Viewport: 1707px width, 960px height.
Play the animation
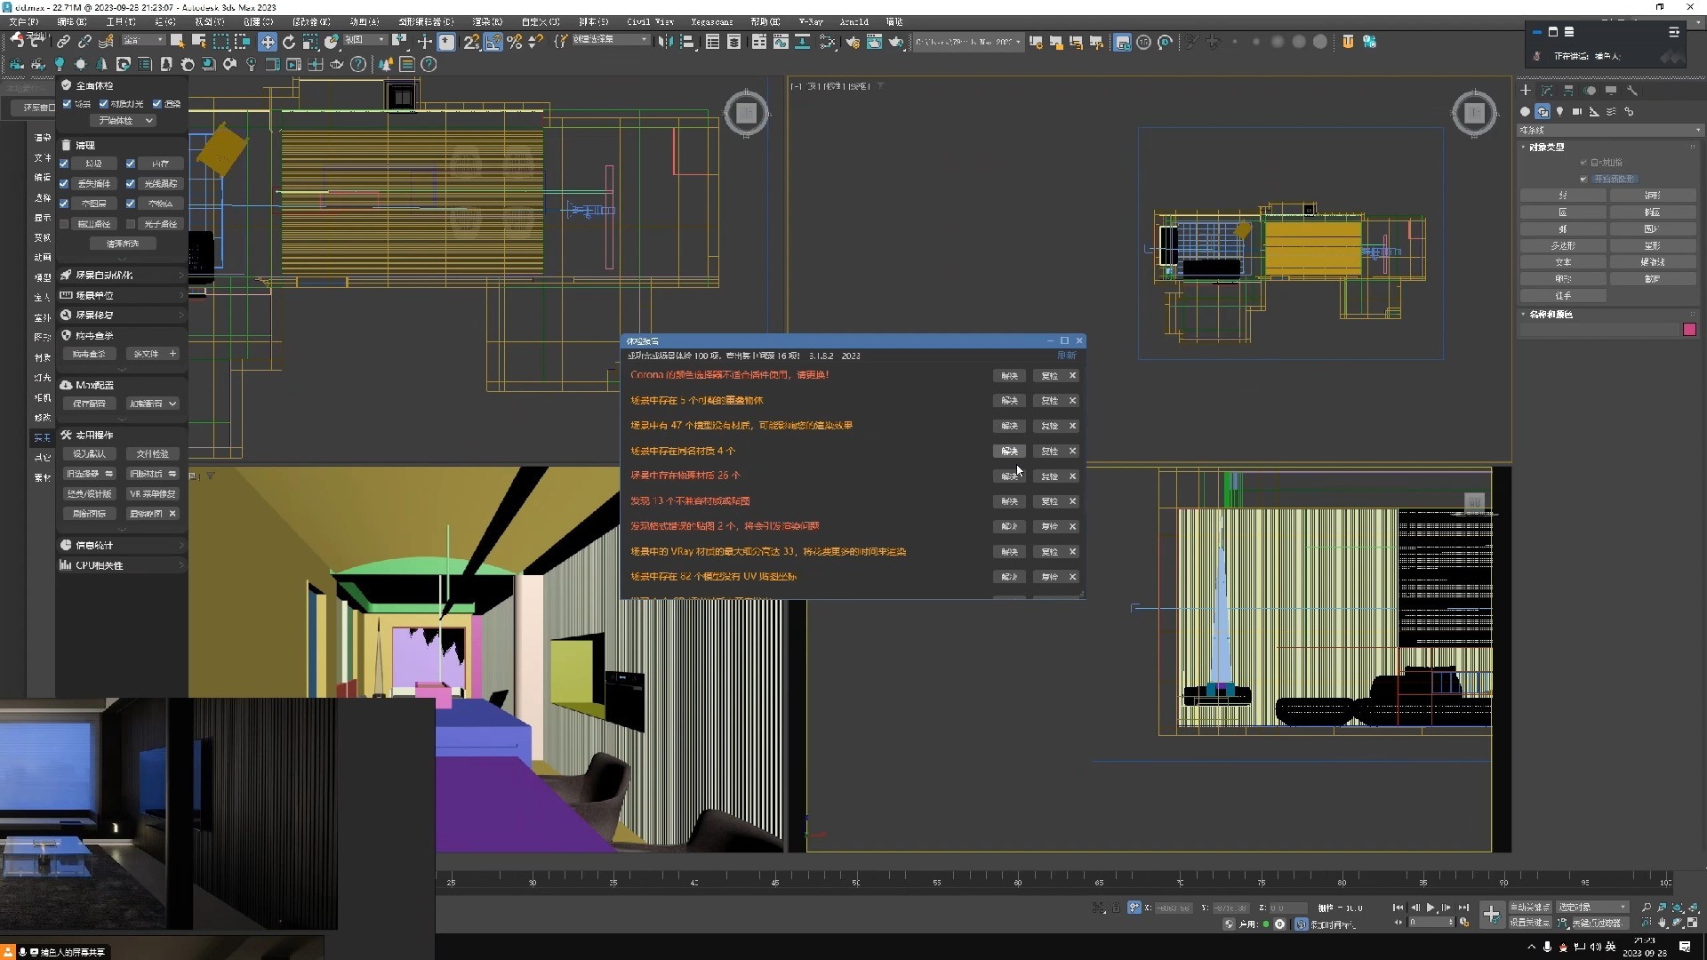(1431, 908)
